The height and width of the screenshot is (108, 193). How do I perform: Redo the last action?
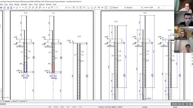pos(102,7)
